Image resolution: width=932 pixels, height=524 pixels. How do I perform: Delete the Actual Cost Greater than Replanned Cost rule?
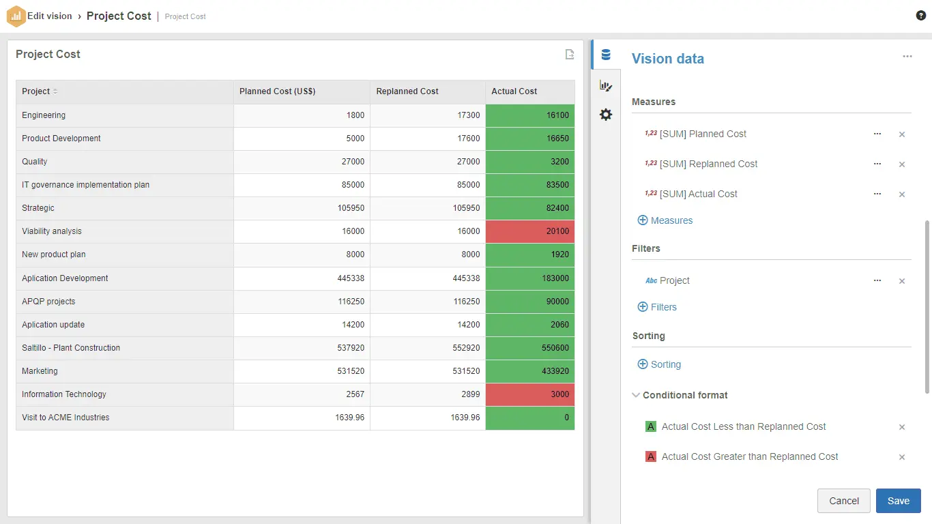tap(902, 456)
